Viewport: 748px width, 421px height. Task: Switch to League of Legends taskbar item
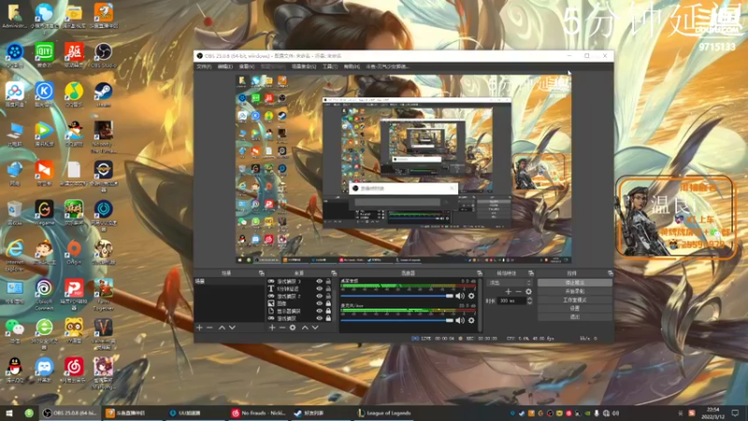(x=384, y=414)
